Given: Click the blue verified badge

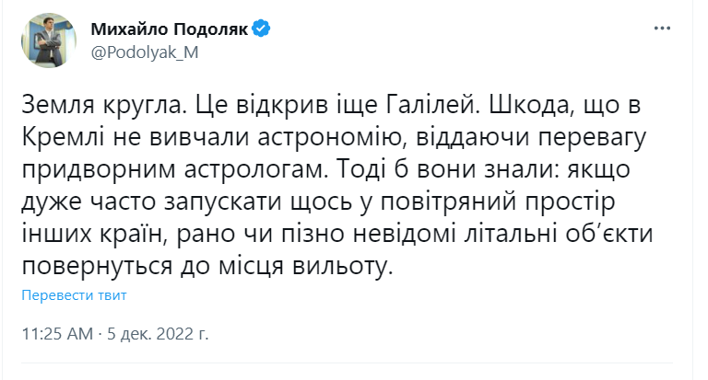Looking at the screenshot, I should click(x=261, y=29).
